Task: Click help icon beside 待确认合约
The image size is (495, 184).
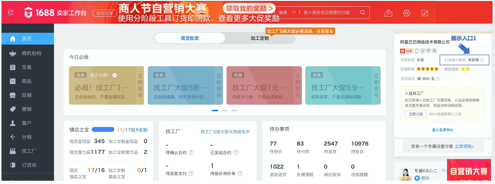Action: coord(191,152)
